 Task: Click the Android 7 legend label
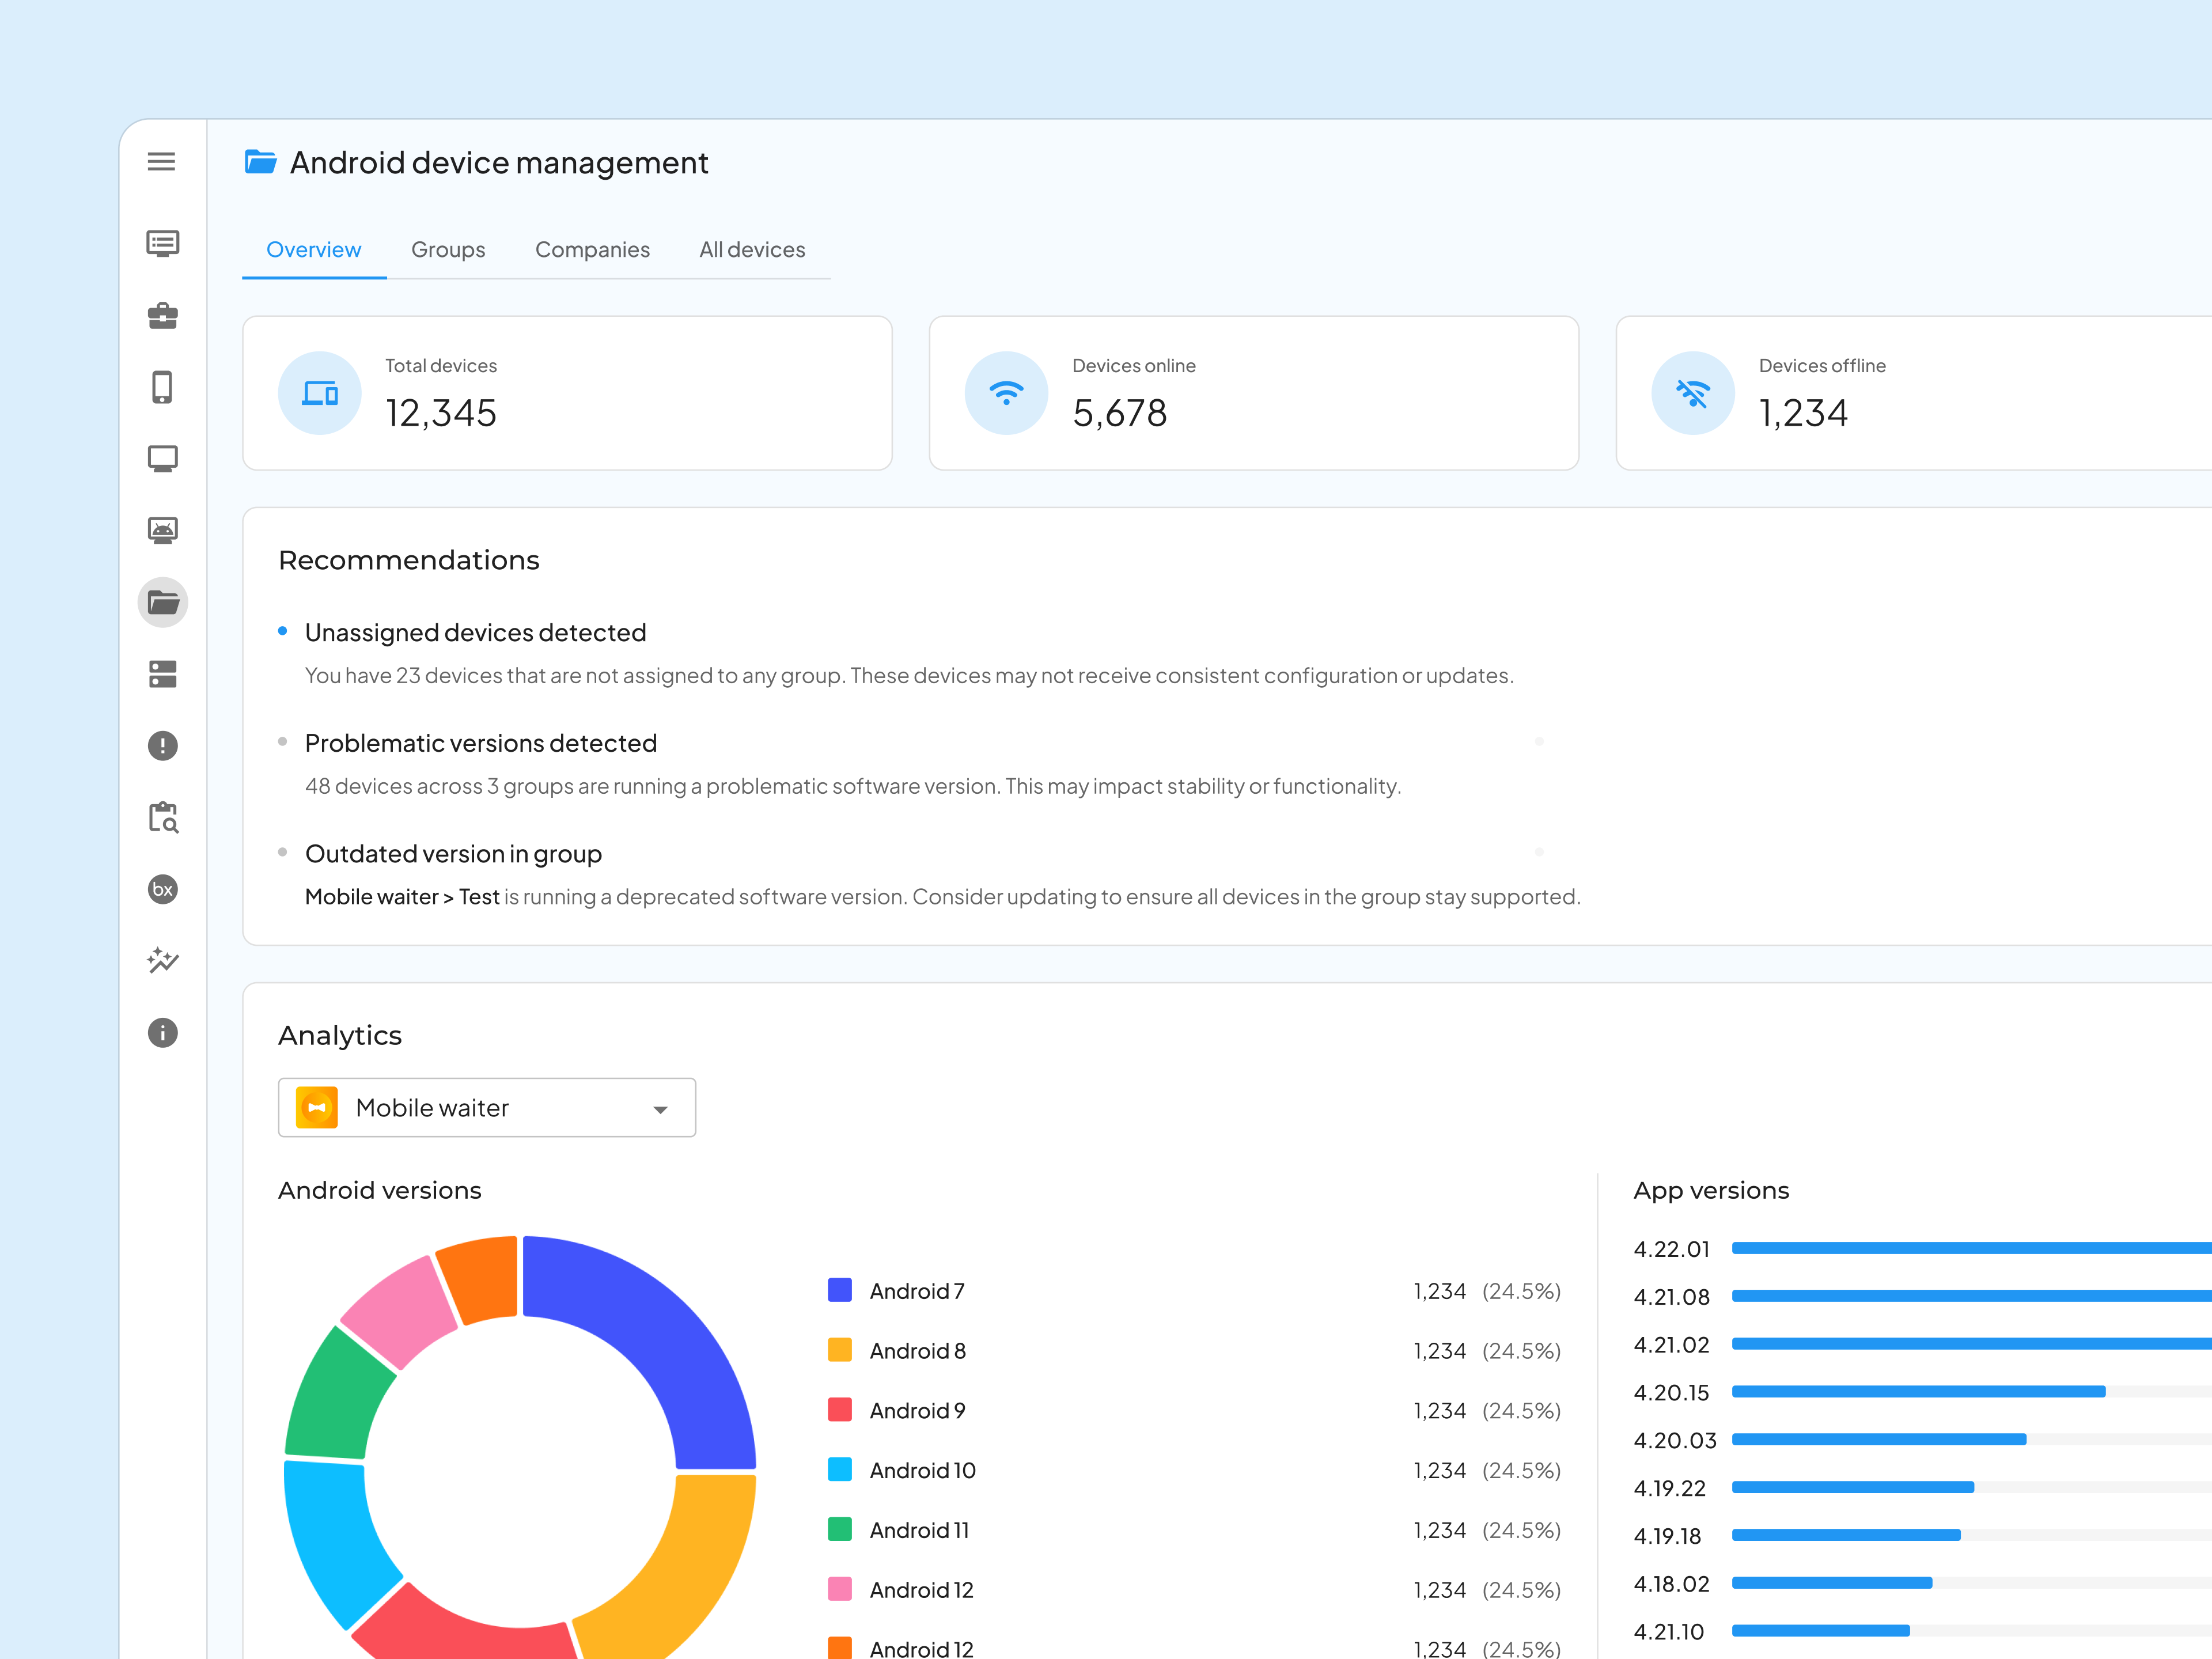click(x=917, y=1291)
